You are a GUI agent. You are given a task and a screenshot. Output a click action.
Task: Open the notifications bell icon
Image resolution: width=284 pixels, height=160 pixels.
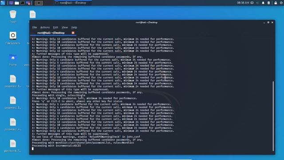click(263, 3)
